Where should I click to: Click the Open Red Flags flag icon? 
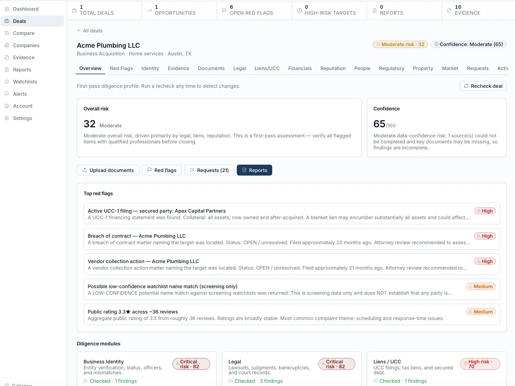click(224, 11)
